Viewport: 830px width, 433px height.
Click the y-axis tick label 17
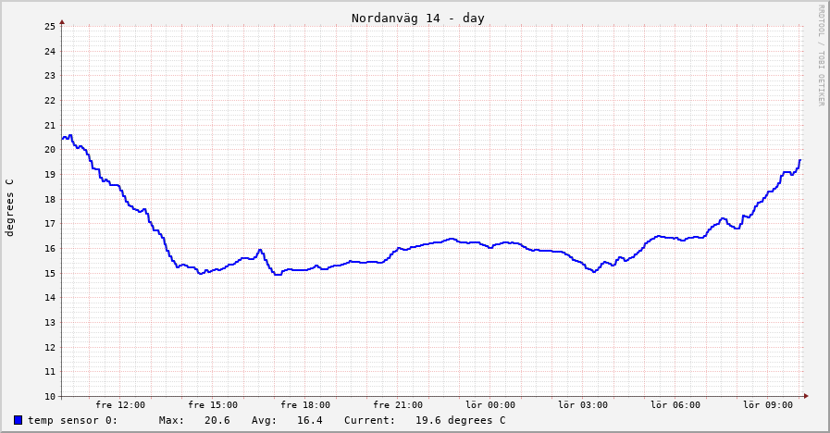50,224
